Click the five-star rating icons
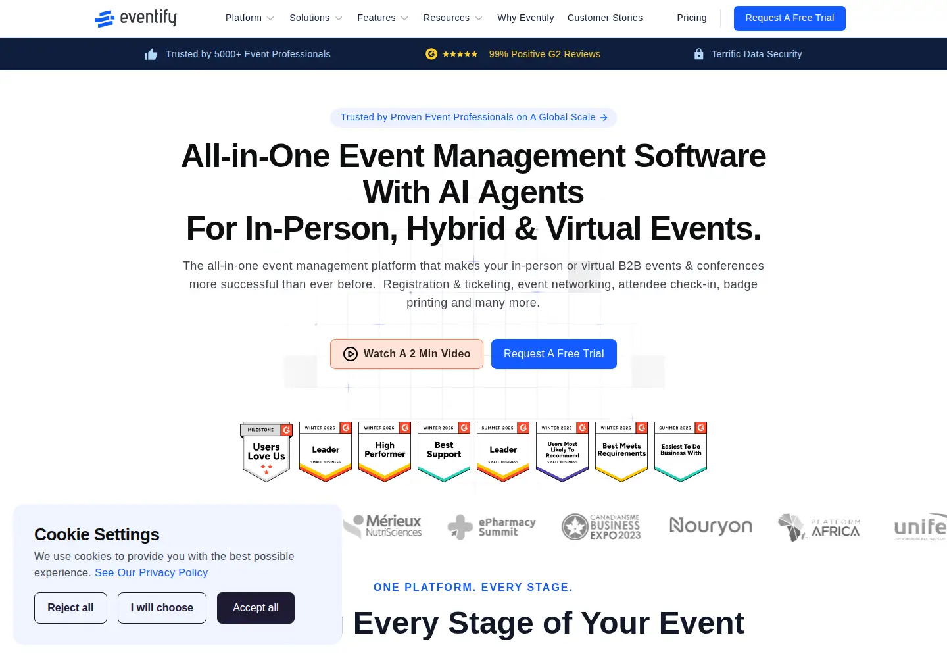 click(460, 54)
